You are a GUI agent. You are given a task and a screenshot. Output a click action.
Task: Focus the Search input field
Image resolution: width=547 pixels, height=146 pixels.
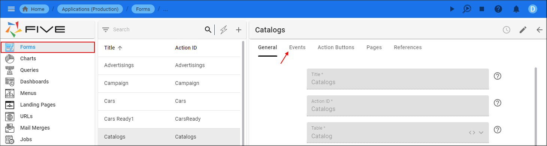coord(157,30)
